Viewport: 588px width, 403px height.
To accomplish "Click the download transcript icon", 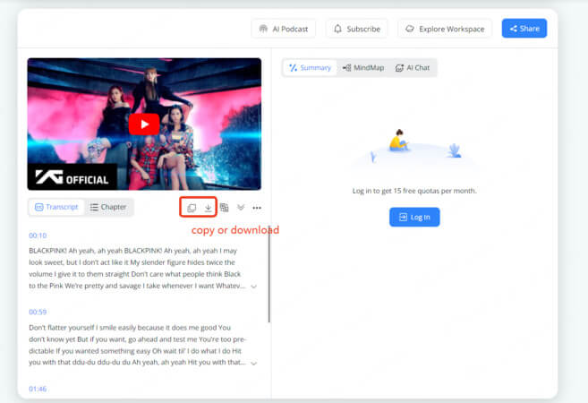I will click(x=209, y=208).
